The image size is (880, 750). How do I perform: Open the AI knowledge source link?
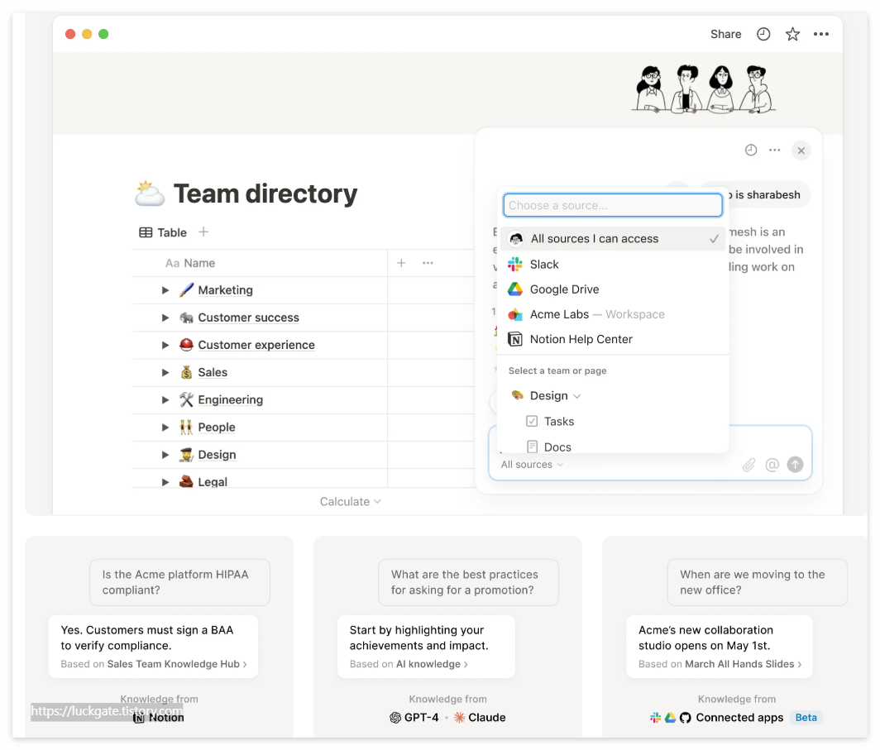(x=432, y=664)
